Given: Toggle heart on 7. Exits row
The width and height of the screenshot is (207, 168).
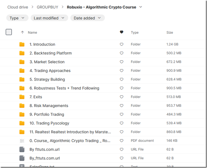Looking at the screenshot, I should pos(121,97).
